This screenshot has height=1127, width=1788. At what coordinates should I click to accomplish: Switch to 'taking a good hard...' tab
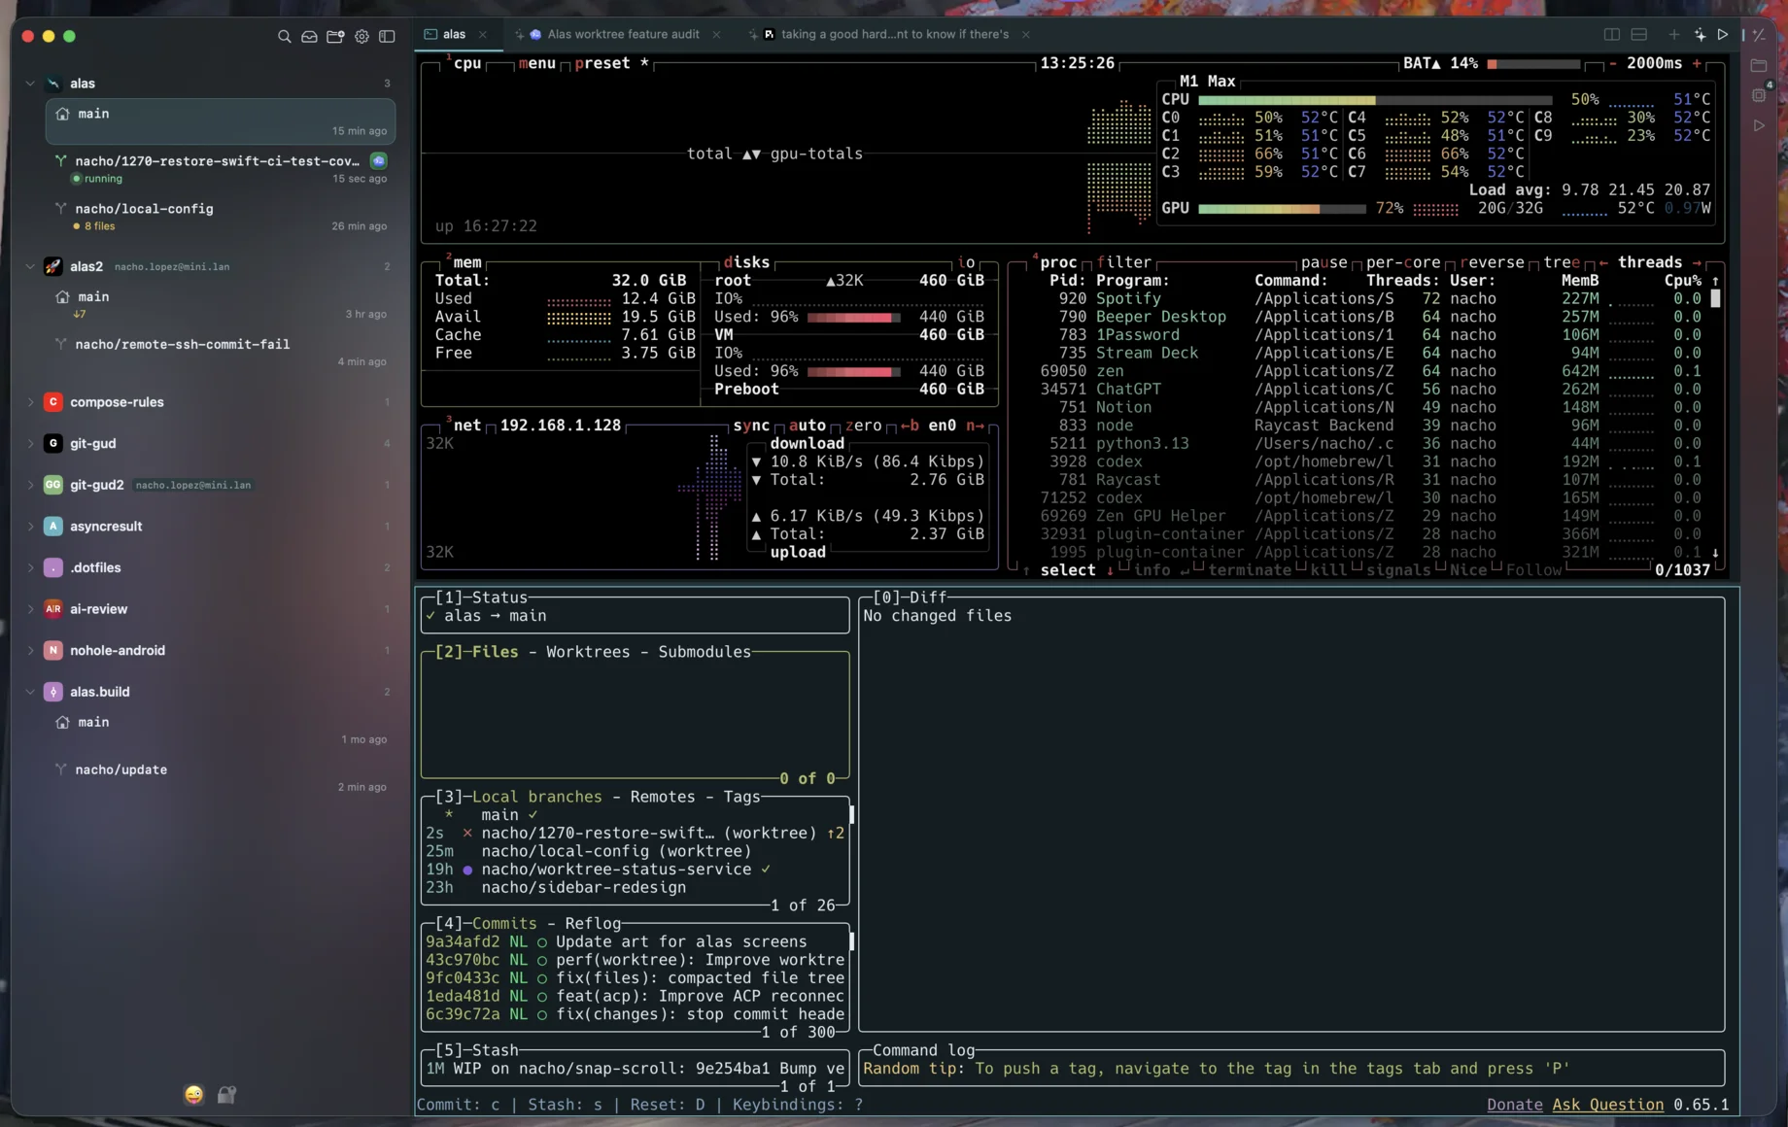coord(887,34)
